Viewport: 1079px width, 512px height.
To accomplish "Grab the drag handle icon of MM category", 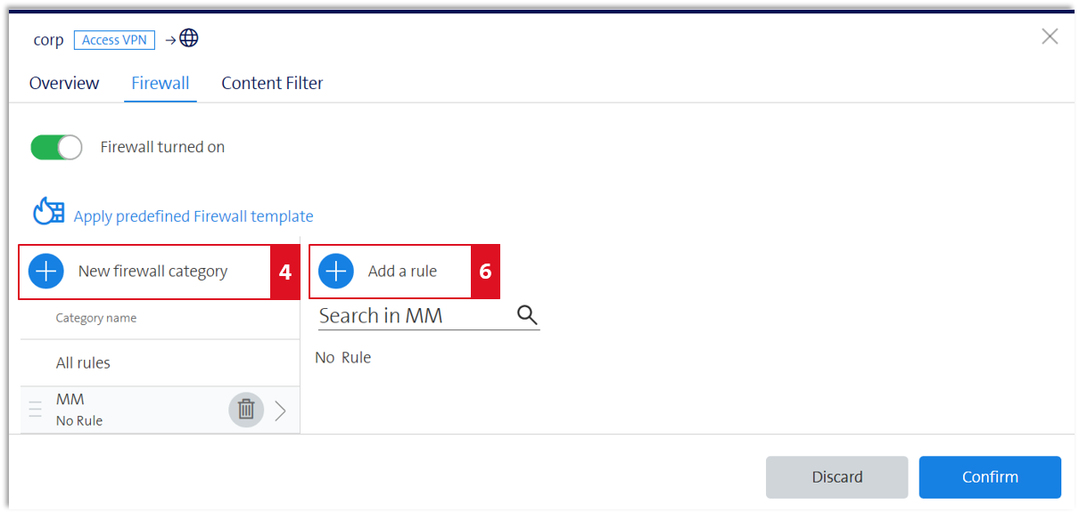I will (36, 410).
